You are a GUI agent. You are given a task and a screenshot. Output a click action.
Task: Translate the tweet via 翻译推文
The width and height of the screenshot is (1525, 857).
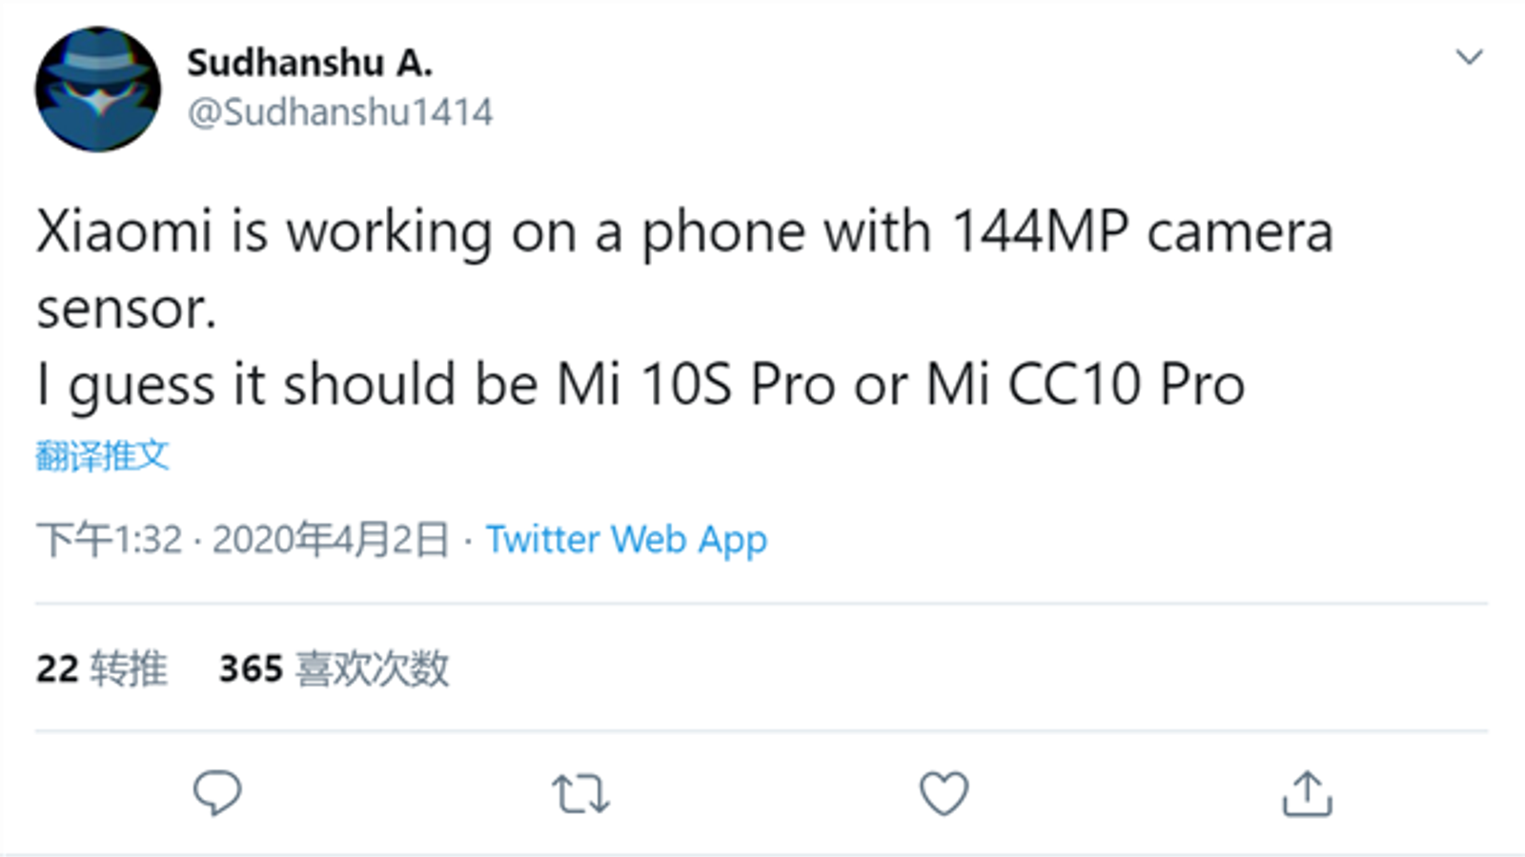[103, 456]
